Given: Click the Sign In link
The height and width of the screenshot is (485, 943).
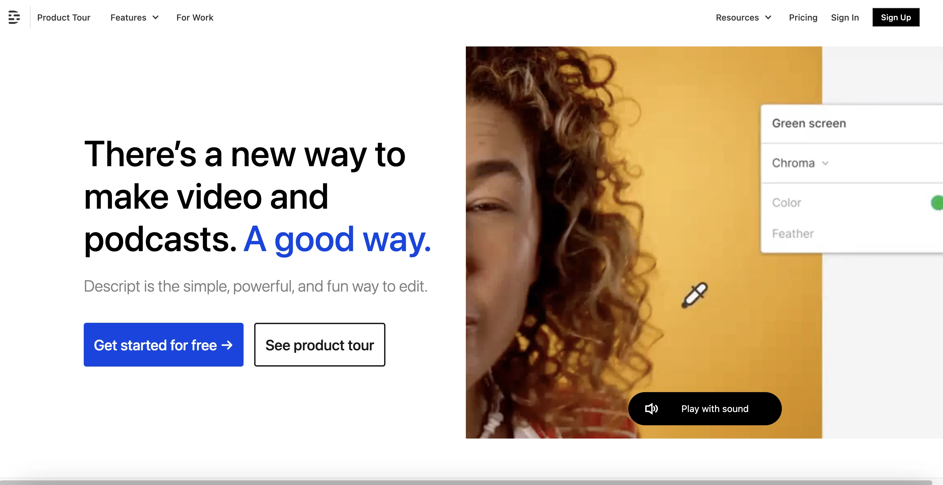Looking at the screenshot, I should 845,18.
